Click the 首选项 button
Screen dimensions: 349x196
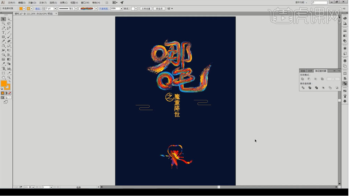point(159,9)
